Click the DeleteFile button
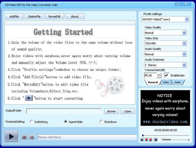 (34, 16)
